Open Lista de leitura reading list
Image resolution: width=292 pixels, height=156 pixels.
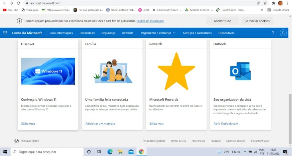pos(278,10)
